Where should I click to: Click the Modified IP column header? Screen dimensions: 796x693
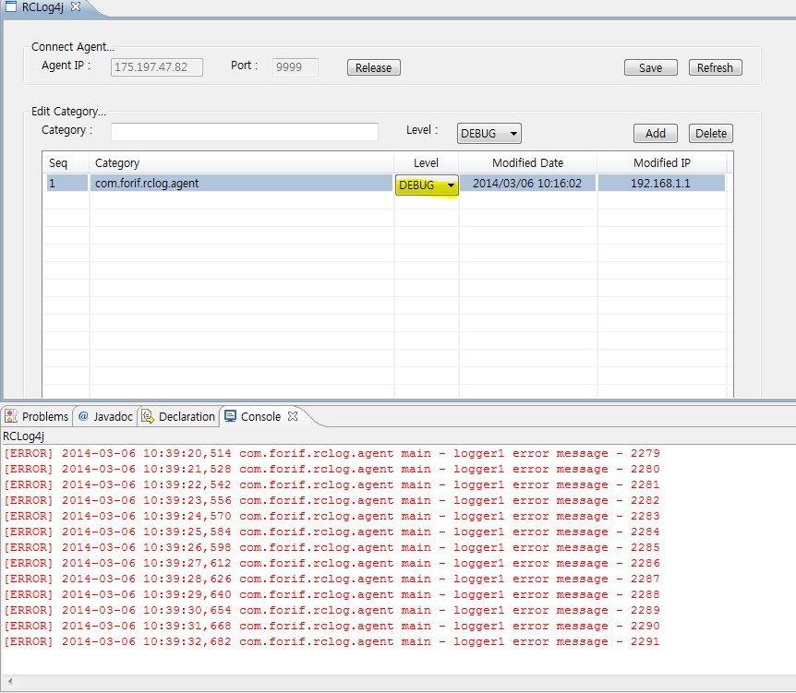click(x=662, y=162)
